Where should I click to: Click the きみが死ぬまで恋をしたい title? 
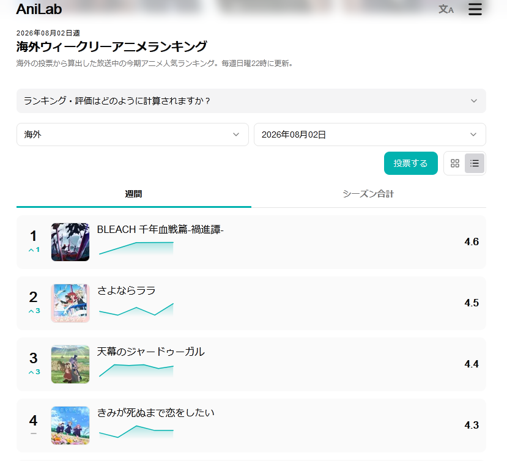point(155,413)
